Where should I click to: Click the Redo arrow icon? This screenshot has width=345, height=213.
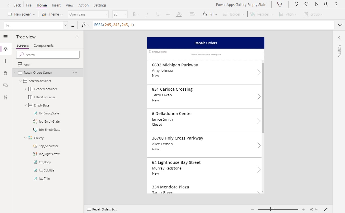[x=306, y=5]
